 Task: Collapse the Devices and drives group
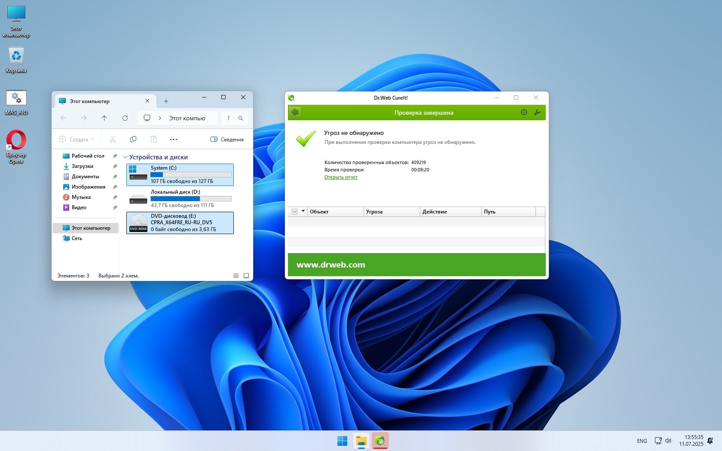click(x=125, y=157)
